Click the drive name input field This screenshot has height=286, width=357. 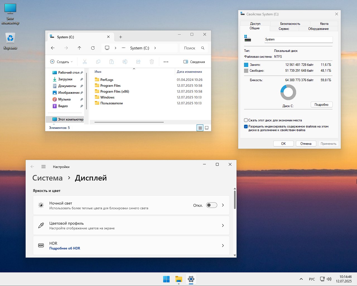coord(298,40)
